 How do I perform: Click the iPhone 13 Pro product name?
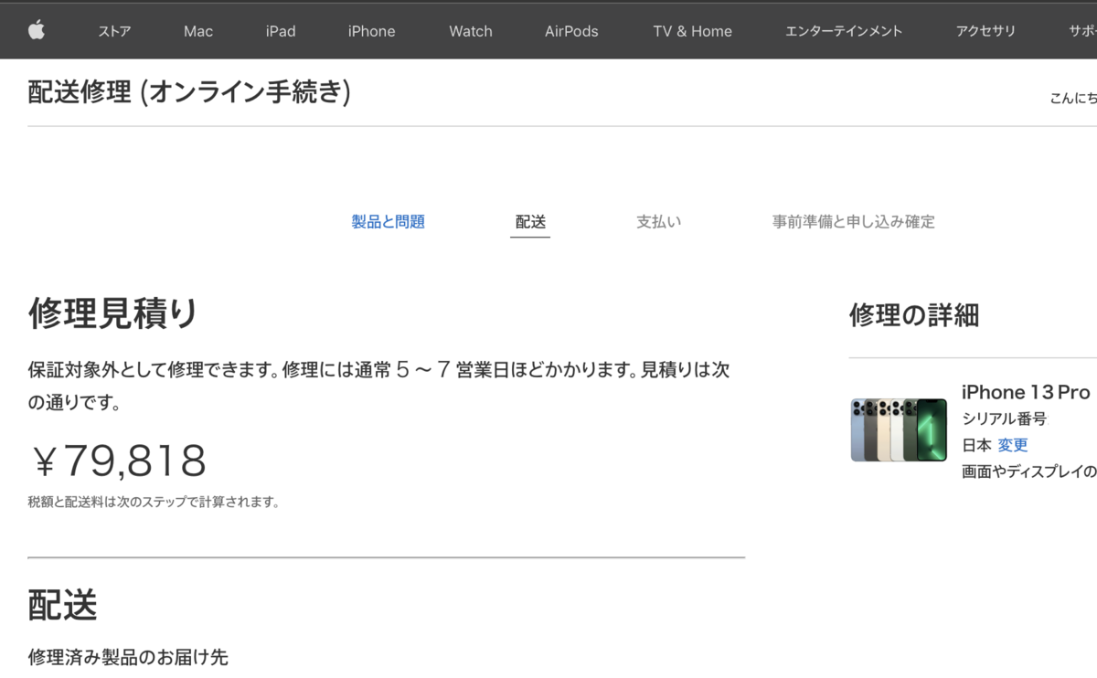[x=1026, y=392]
